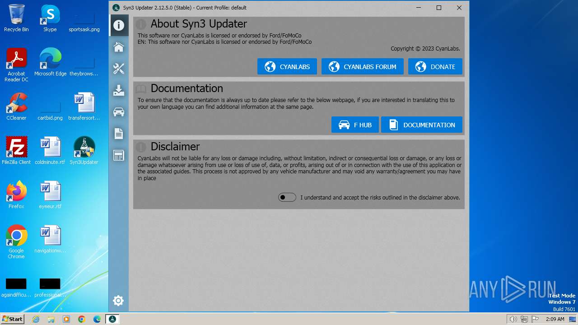Viewport: 578px width, 325px height.
Task: Select the Acrobat Reader DC shortcut
Action: [x=16, y=65]
